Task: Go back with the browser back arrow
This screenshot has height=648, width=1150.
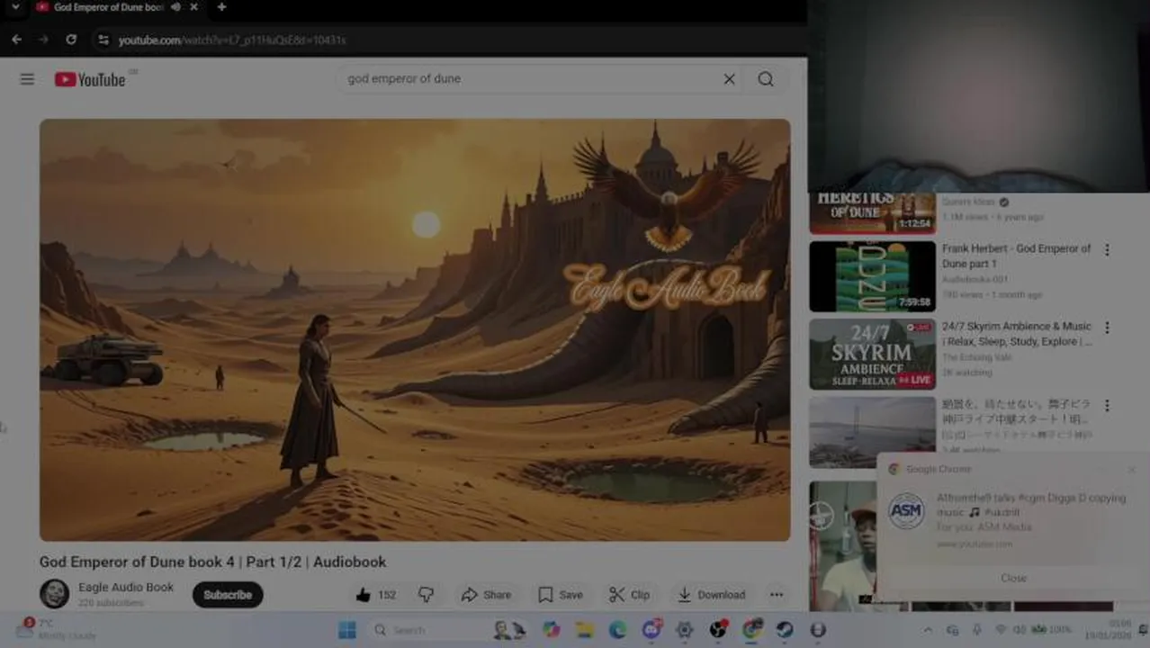Action: coord(16,40)
